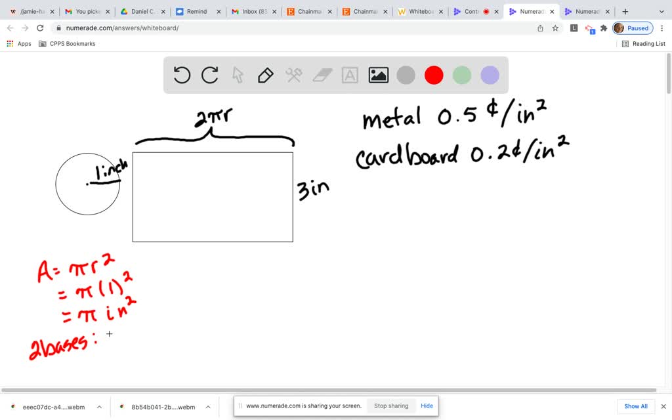Undo the last drawing stroke
The height and width of the screenshot is (420, 672).
(x=182, y=75)
